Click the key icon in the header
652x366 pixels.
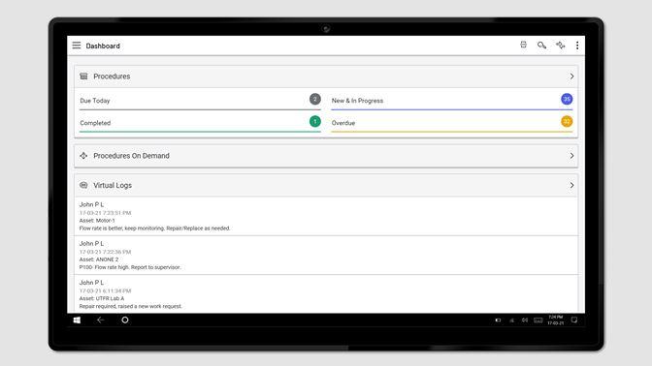(541, 46)
